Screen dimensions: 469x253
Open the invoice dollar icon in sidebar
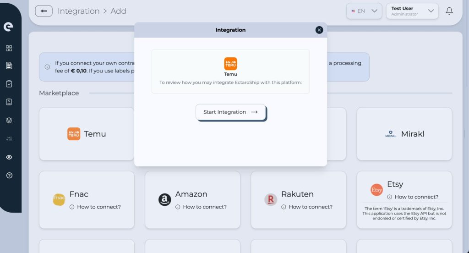click(x=9, y=102)
